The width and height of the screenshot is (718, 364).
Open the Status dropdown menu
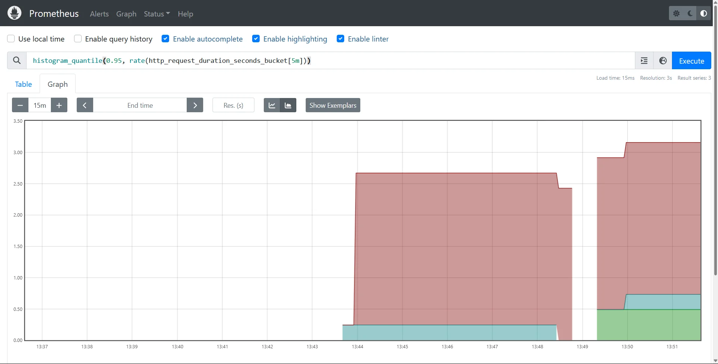(156, 14)
